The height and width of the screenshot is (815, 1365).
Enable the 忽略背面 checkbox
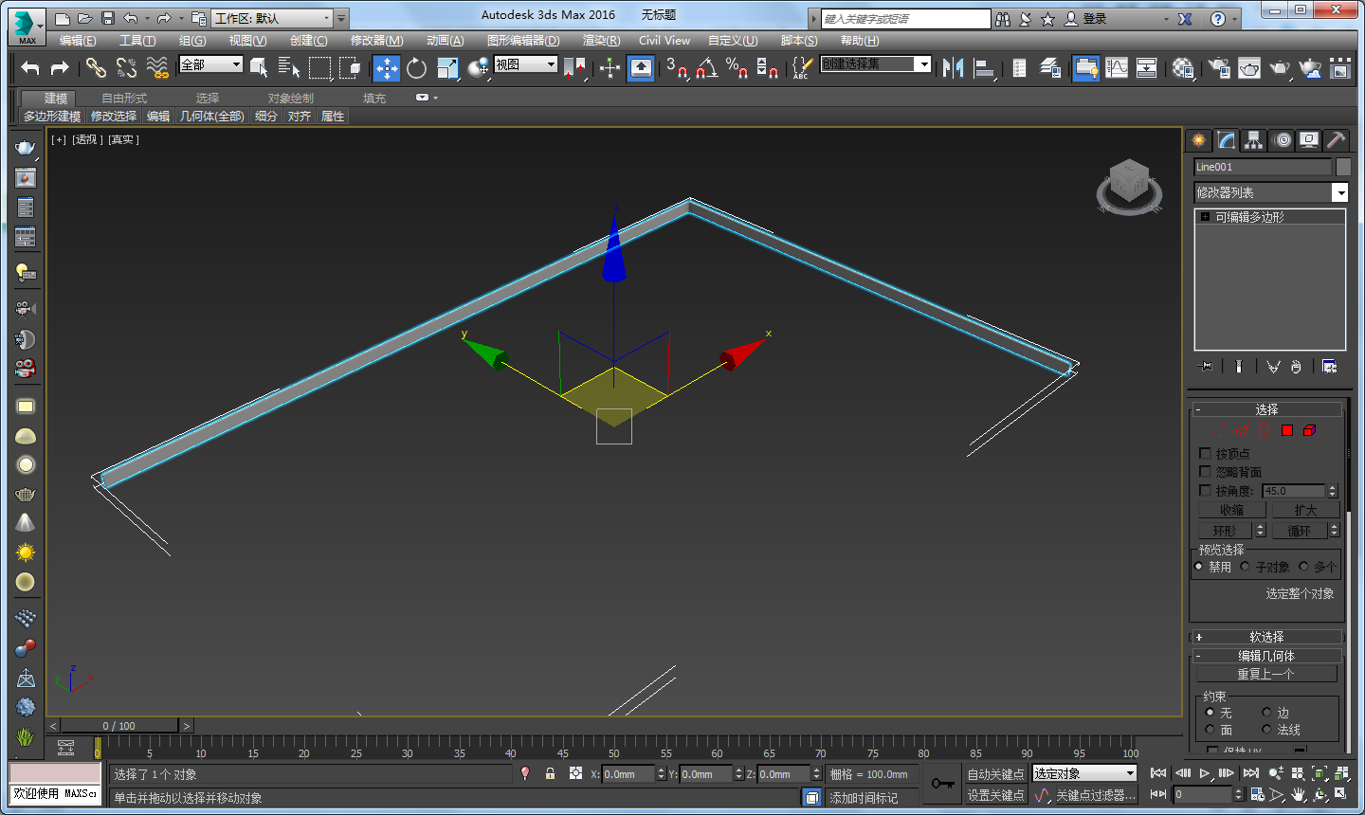click(1206, 471)
